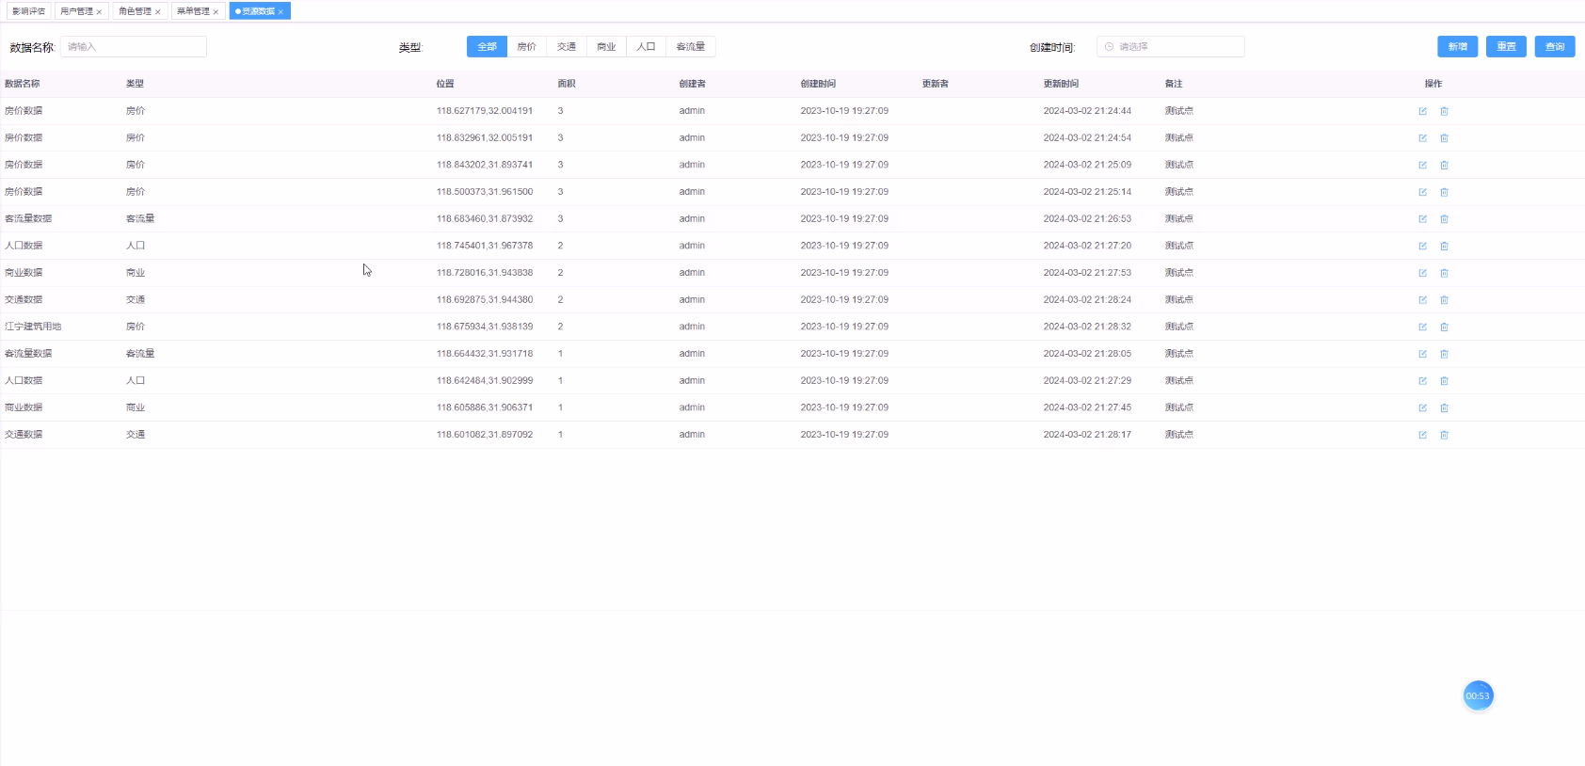Choose the 全部 type option
Image resolution: width=1585 pixels, height=766 pixels.
[487, 47]
